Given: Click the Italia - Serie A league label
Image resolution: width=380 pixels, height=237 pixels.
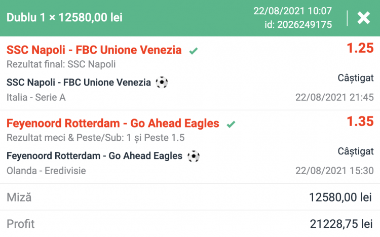Looking at the screenshot, I should (36, 97).
